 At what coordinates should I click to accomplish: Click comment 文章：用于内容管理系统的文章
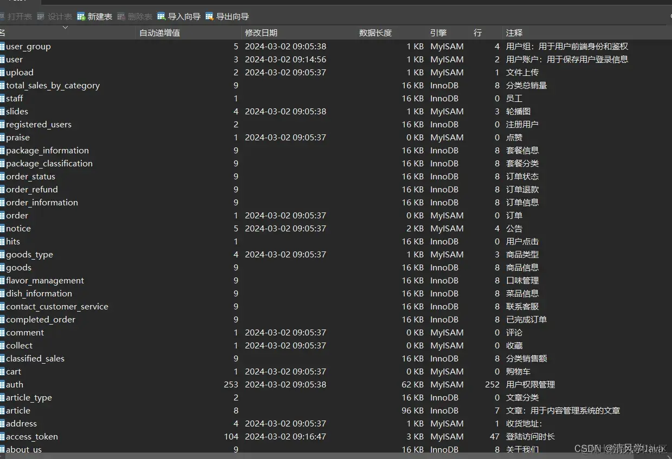[x=563, y=411]
